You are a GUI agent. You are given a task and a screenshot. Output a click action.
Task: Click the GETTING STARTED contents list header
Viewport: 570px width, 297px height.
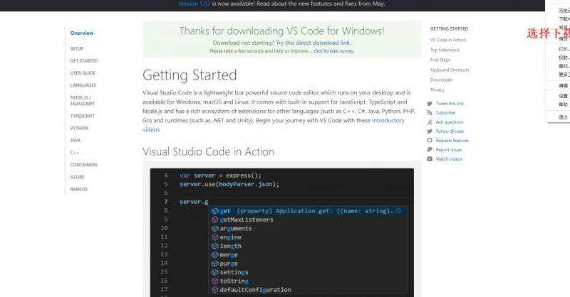(450, 28)
